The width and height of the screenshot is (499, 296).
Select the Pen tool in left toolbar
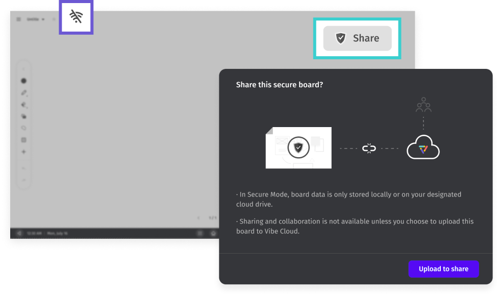coord(23,93)
